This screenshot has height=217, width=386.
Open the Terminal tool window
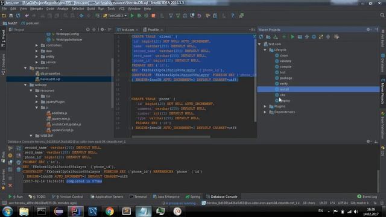coord(138,197)
